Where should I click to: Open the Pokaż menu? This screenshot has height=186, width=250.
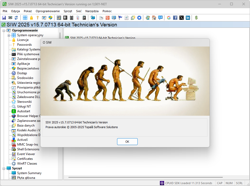tap(28, 11)
